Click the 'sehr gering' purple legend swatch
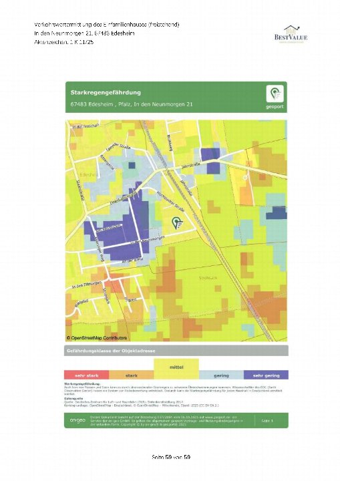 [266, 375]
